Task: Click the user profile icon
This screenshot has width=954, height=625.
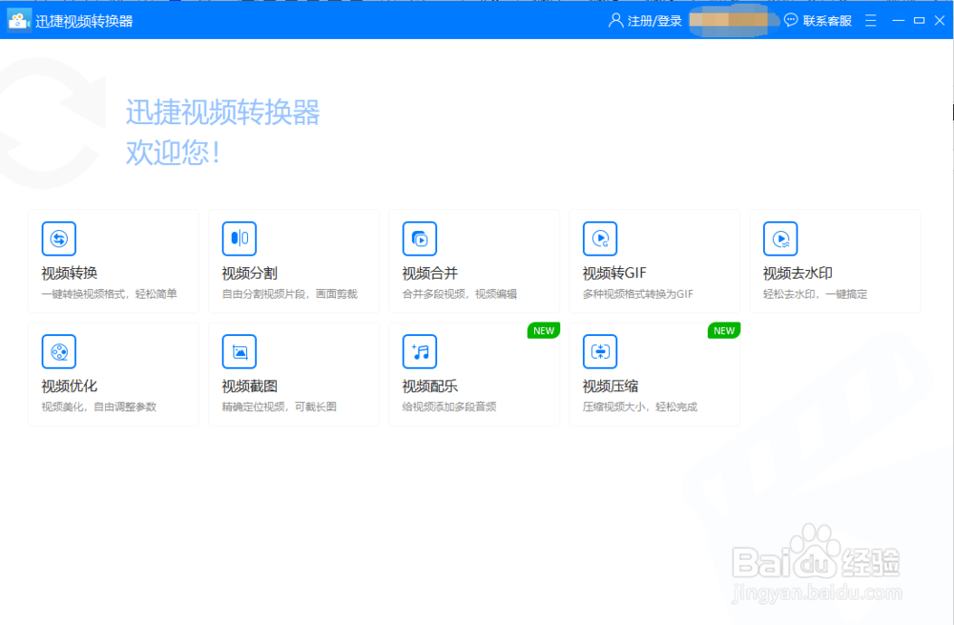Action: pos(615,21)
